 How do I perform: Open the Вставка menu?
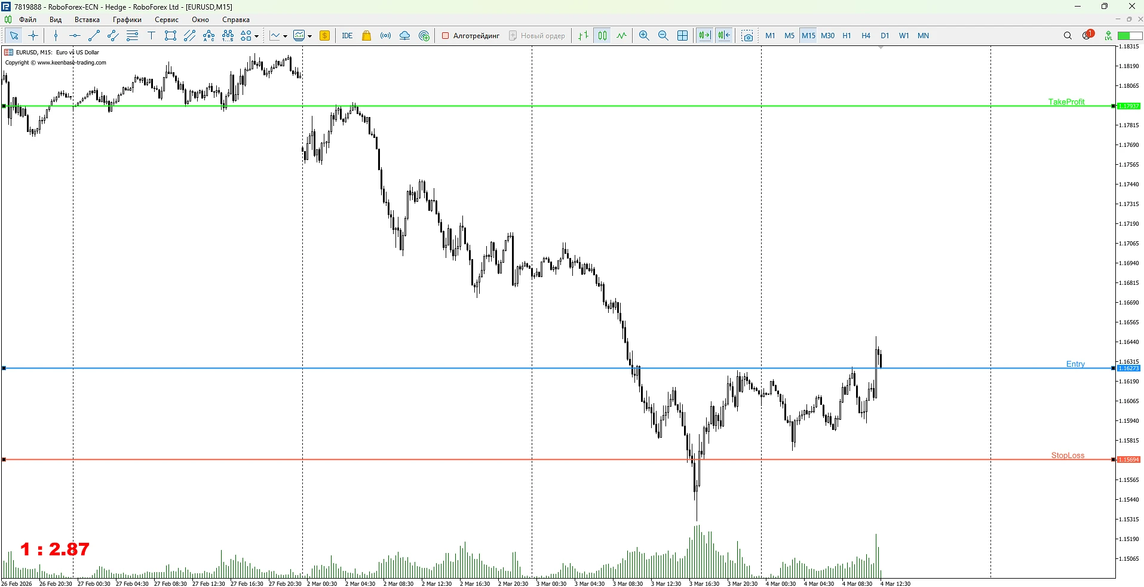coord(87,20)
